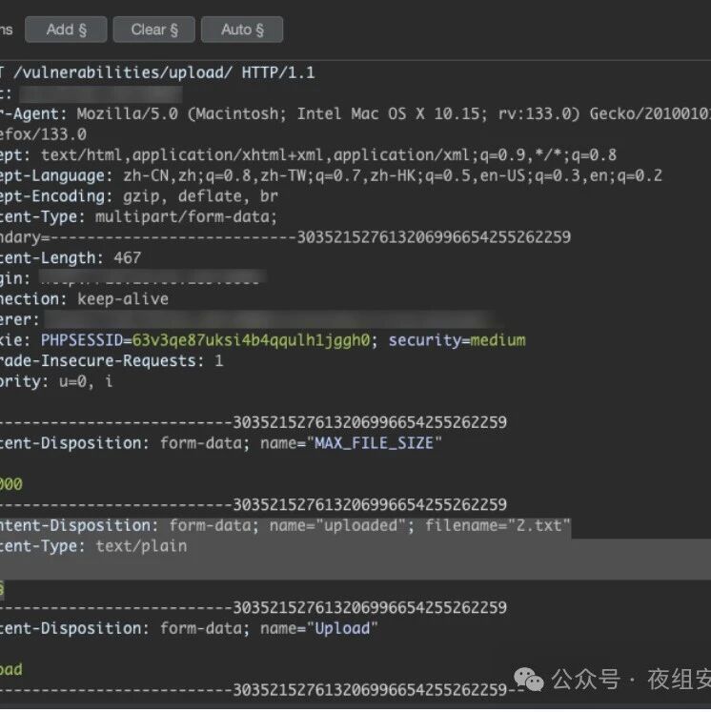Click the User-Agent Mozilla/5.0 header line
Viewport: 711px width, 712px height.
(x=355, y=114)
